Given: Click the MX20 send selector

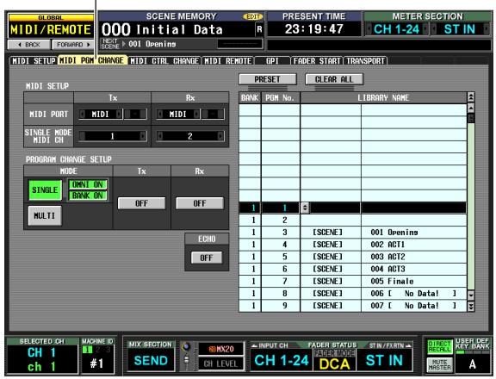Looking at the screenshot, I should 221,349.
